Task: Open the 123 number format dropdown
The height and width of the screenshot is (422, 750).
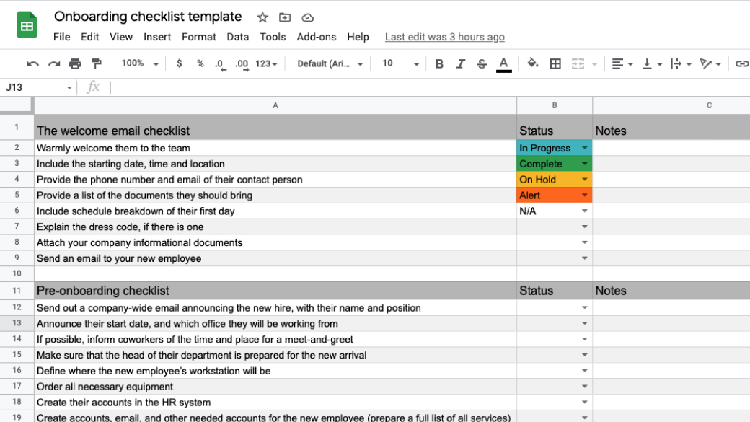Action: (x=266, y=63)
